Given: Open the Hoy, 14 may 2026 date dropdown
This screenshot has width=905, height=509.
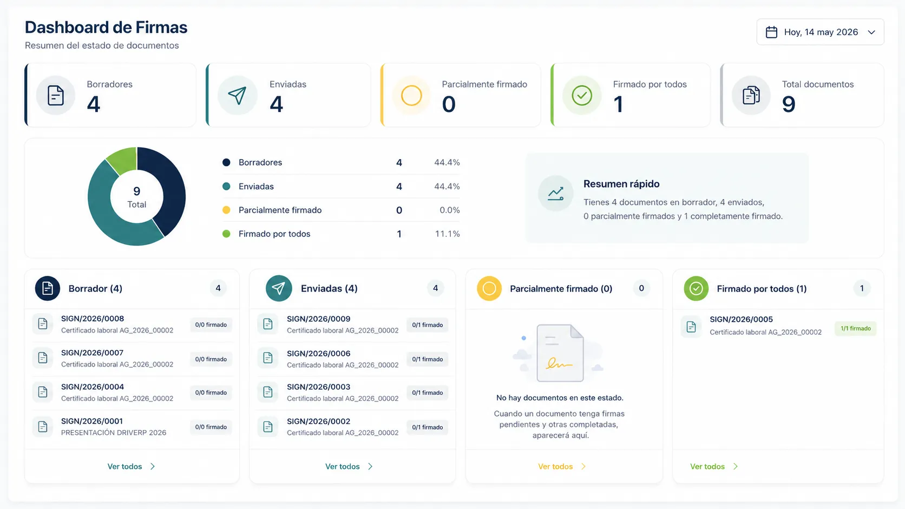Looking at the screenshot, I should pyautogui.click(x=820, y=32).
